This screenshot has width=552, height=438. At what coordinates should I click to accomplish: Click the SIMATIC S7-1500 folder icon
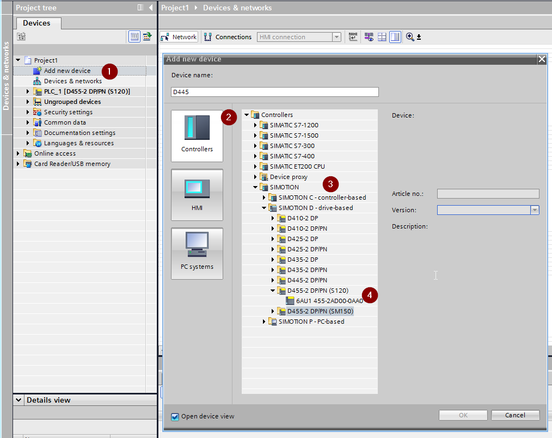263,135
